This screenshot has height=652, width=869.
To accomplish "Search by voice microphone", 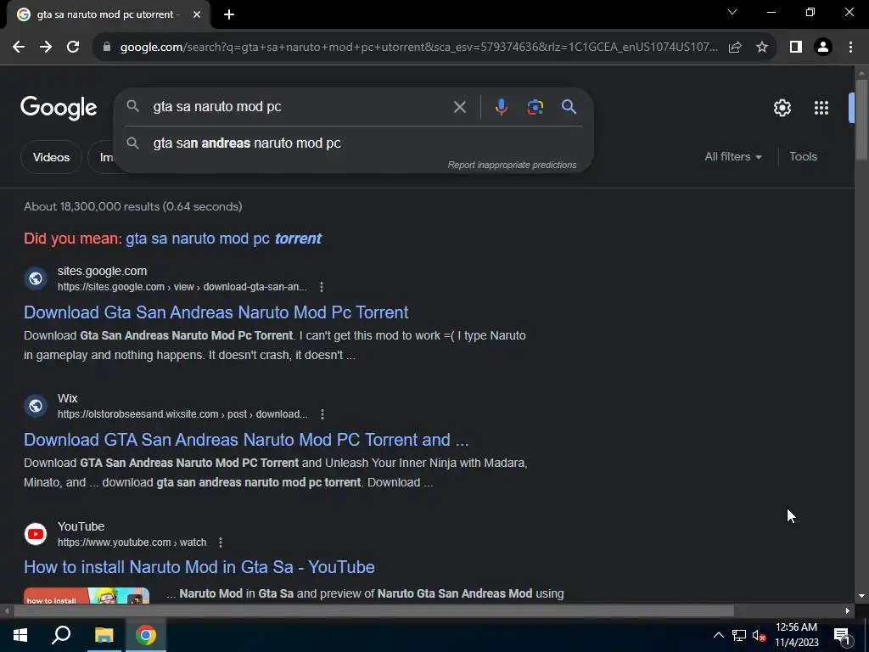I will [x=501, y=107].
